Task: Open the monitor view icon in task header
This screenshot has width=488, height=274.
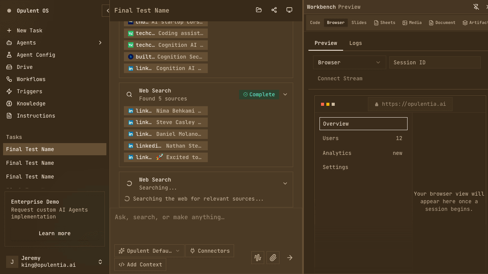Action: coord(289,10)
